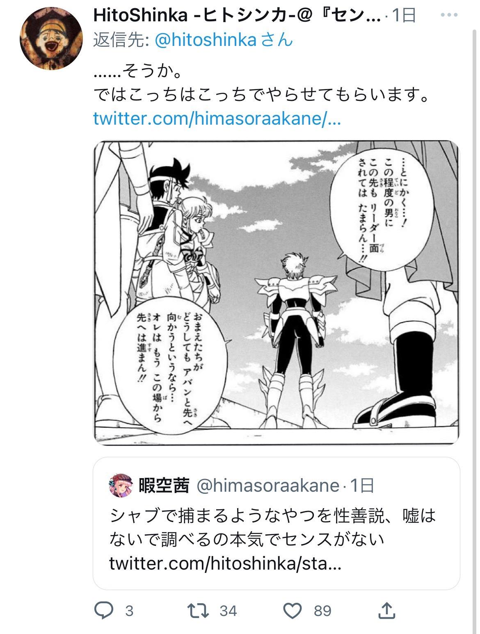This screenshot has height=634, width=480.
Task: Open the twitter.com/himasoraakane link
Action: [x=217, y=119]
